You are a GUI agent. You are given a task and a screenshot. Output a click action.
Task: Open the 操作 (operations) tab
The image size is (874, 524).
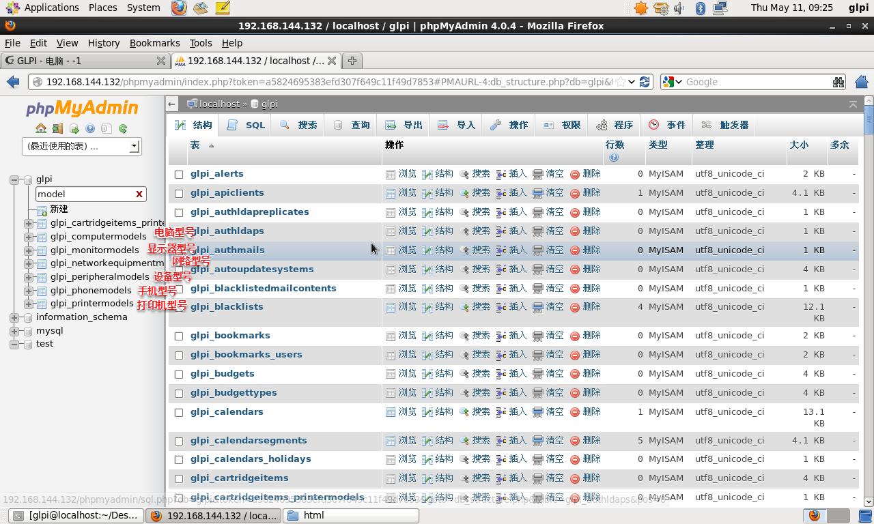[510, 126]
